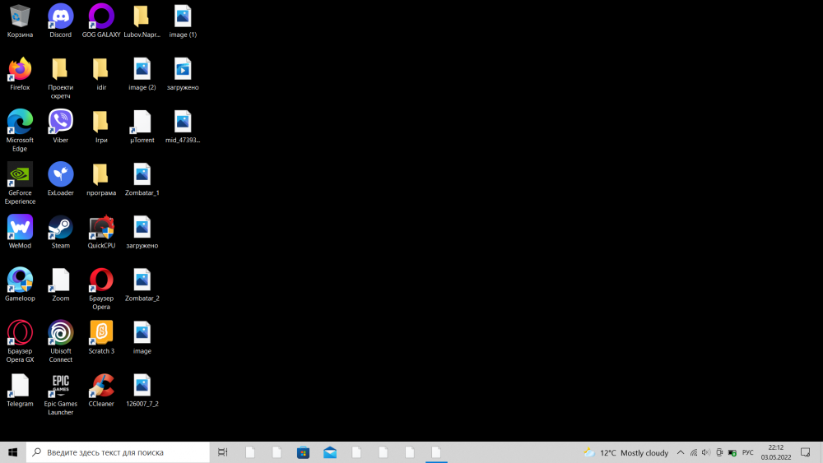Select the mid_47393... image file
This screenshot has height=463, width=823.
[x=183, y=127]
